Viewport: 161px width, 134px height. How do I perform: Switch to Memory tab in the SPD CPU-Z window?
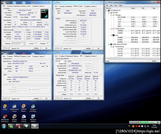click(76, 56)
